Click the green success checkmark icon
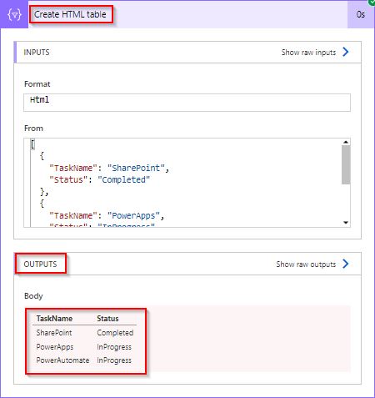The height and width of the screenshot is (398, 375). coord(372,2)
